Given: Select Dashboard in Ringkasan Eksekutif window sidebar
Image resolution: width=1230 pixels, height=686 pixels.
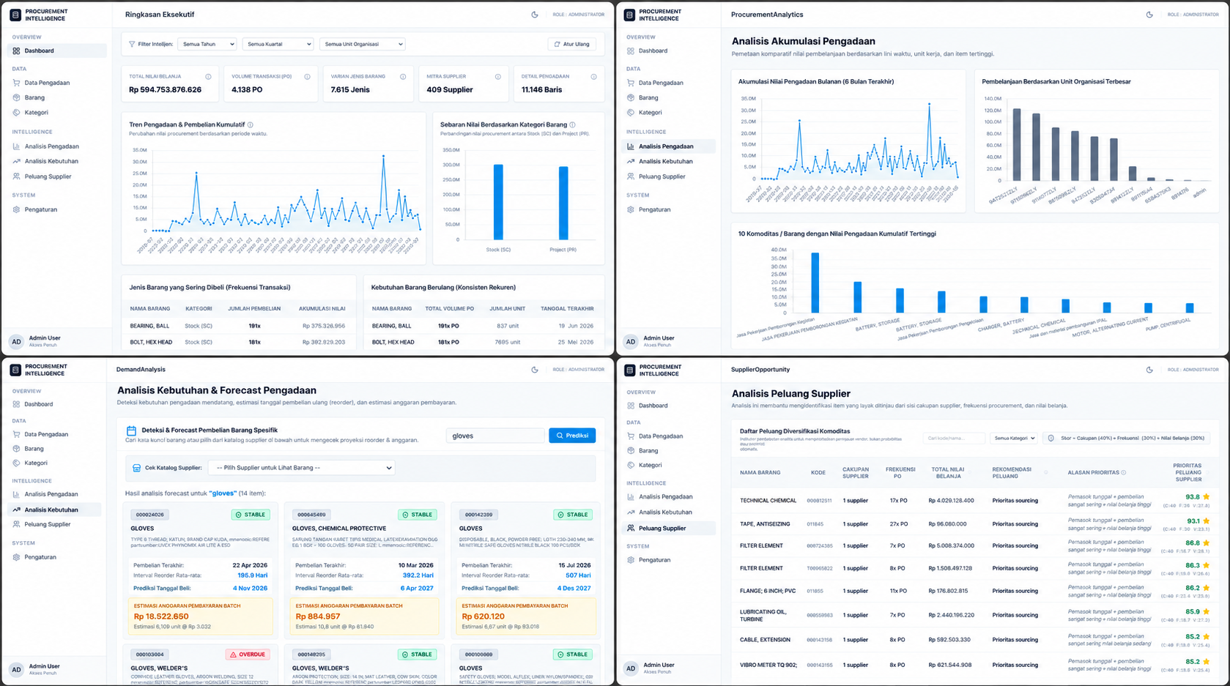Looking at the screenshot, I should coord(56,51).
